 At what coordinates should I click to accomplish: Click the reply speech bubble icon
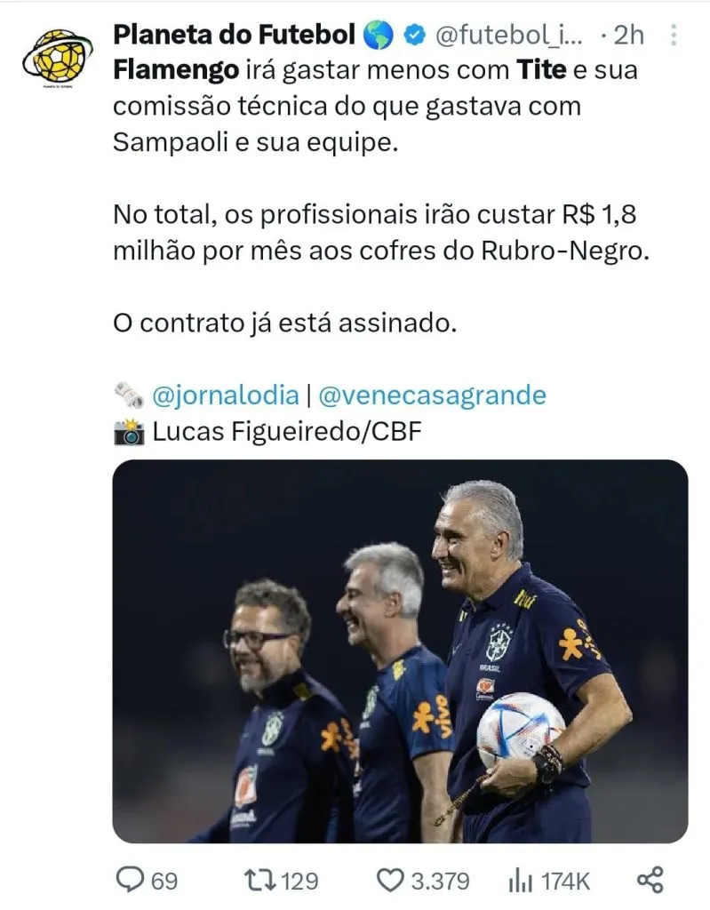pos(131,880)
